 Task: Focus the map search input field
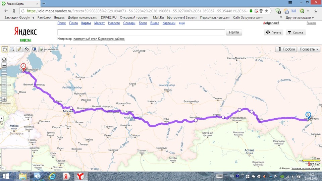click(141, 32)
